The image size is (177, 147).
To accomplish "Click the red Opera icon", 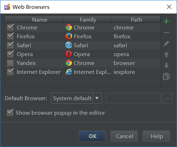I will click(69, 54).
